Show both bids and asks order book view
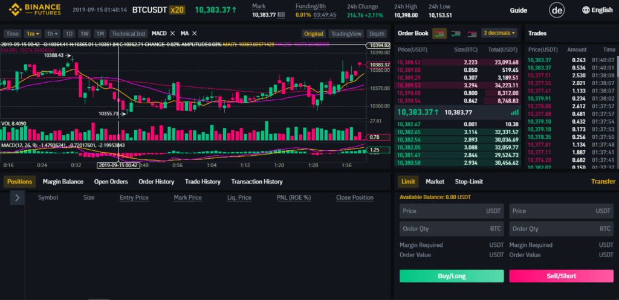619x300 pixels. 440,34
